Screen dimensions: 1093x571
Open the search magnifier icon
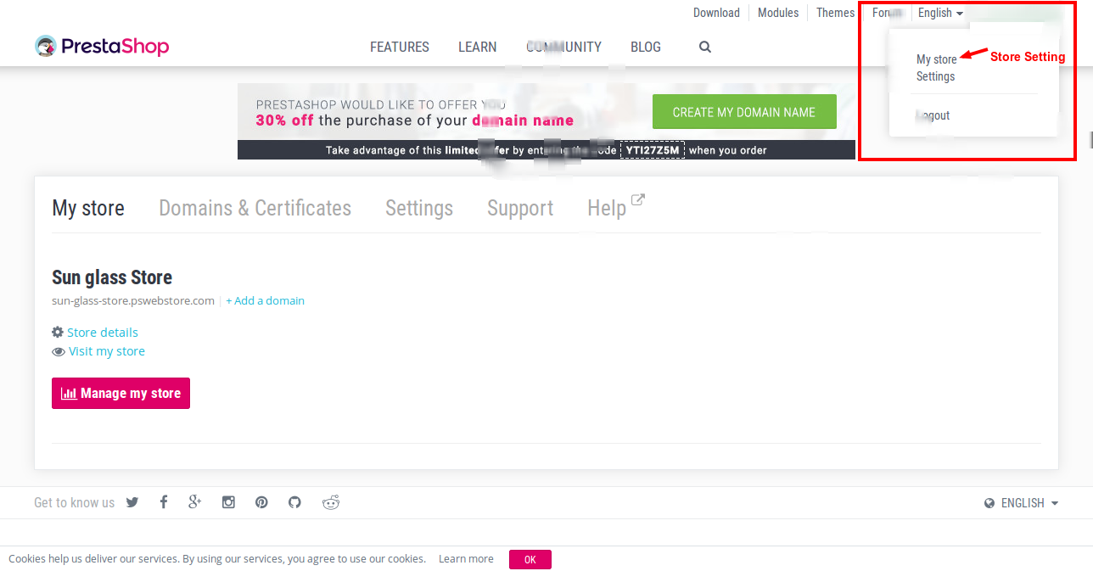(705, 48)
